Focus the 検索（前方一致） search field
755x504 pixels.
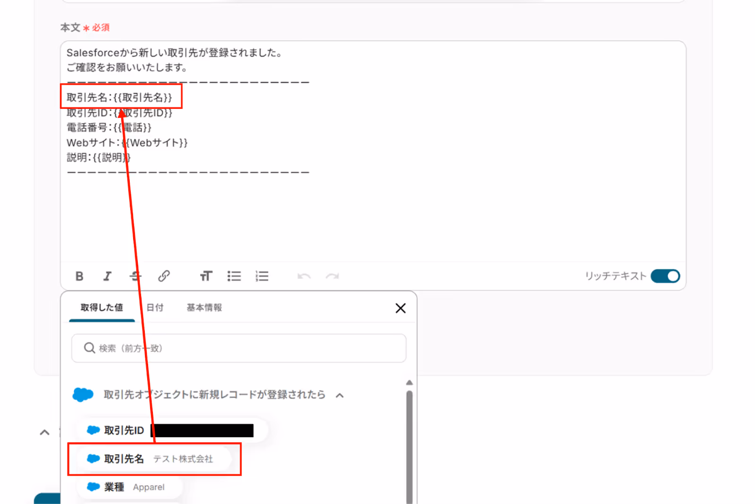[x=239, y=348]
